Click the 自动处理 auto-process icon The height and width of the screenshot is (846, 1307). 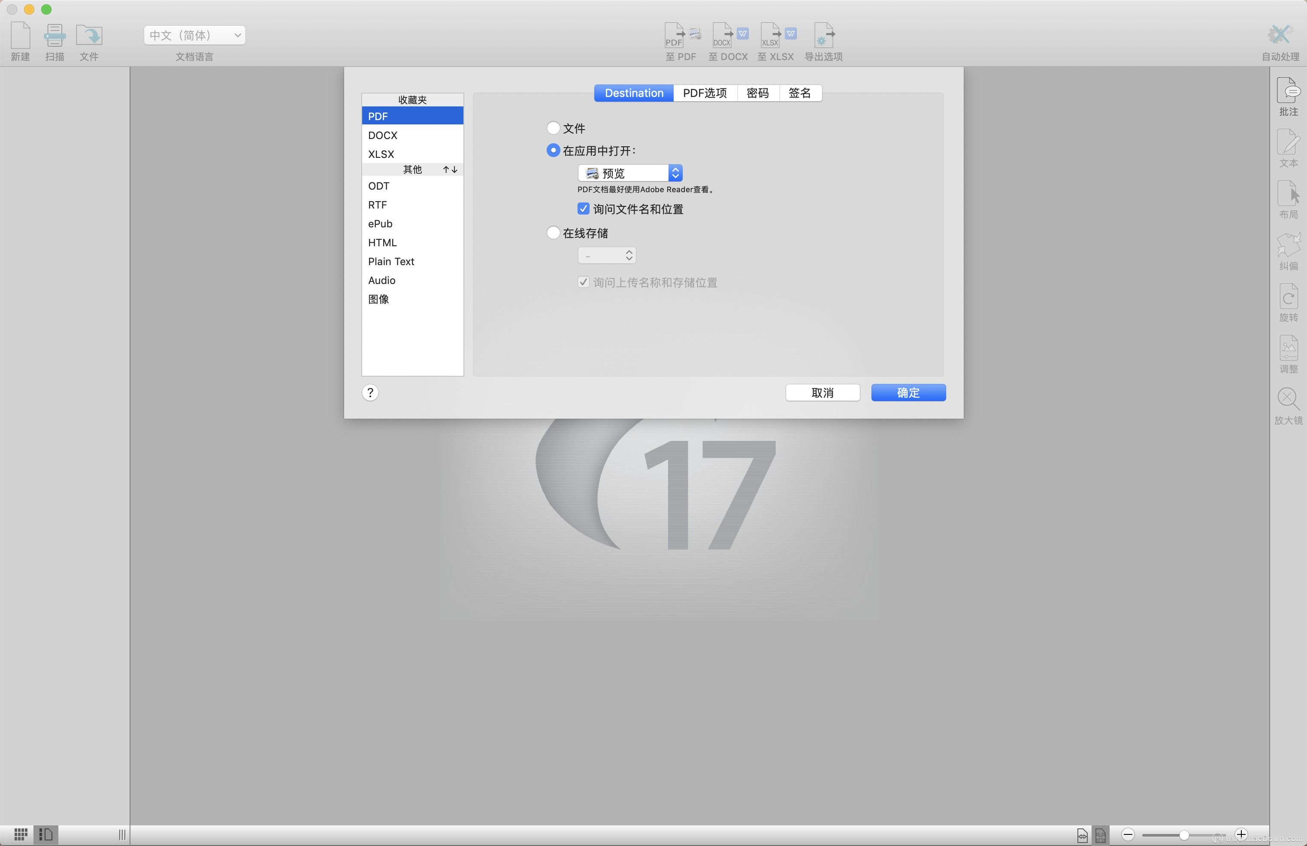click(1280, 36)
